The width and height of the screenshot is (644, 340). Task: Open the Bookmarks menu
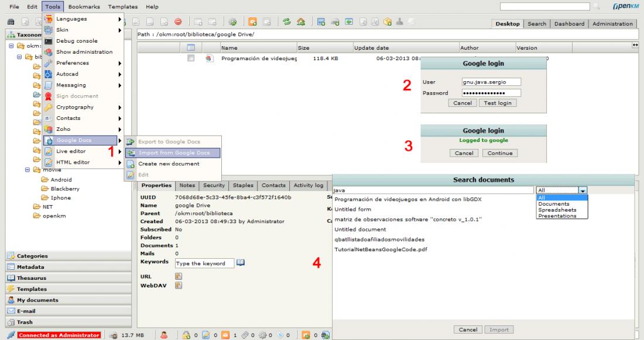pos(84,6)
